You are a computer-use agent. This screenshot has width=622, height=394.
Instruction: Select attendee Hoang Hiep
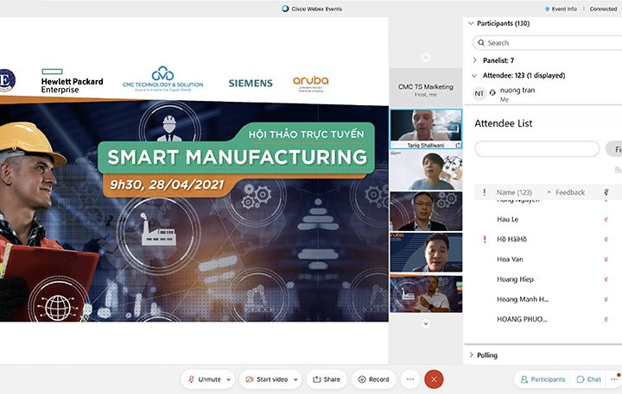tap(515, 279)
